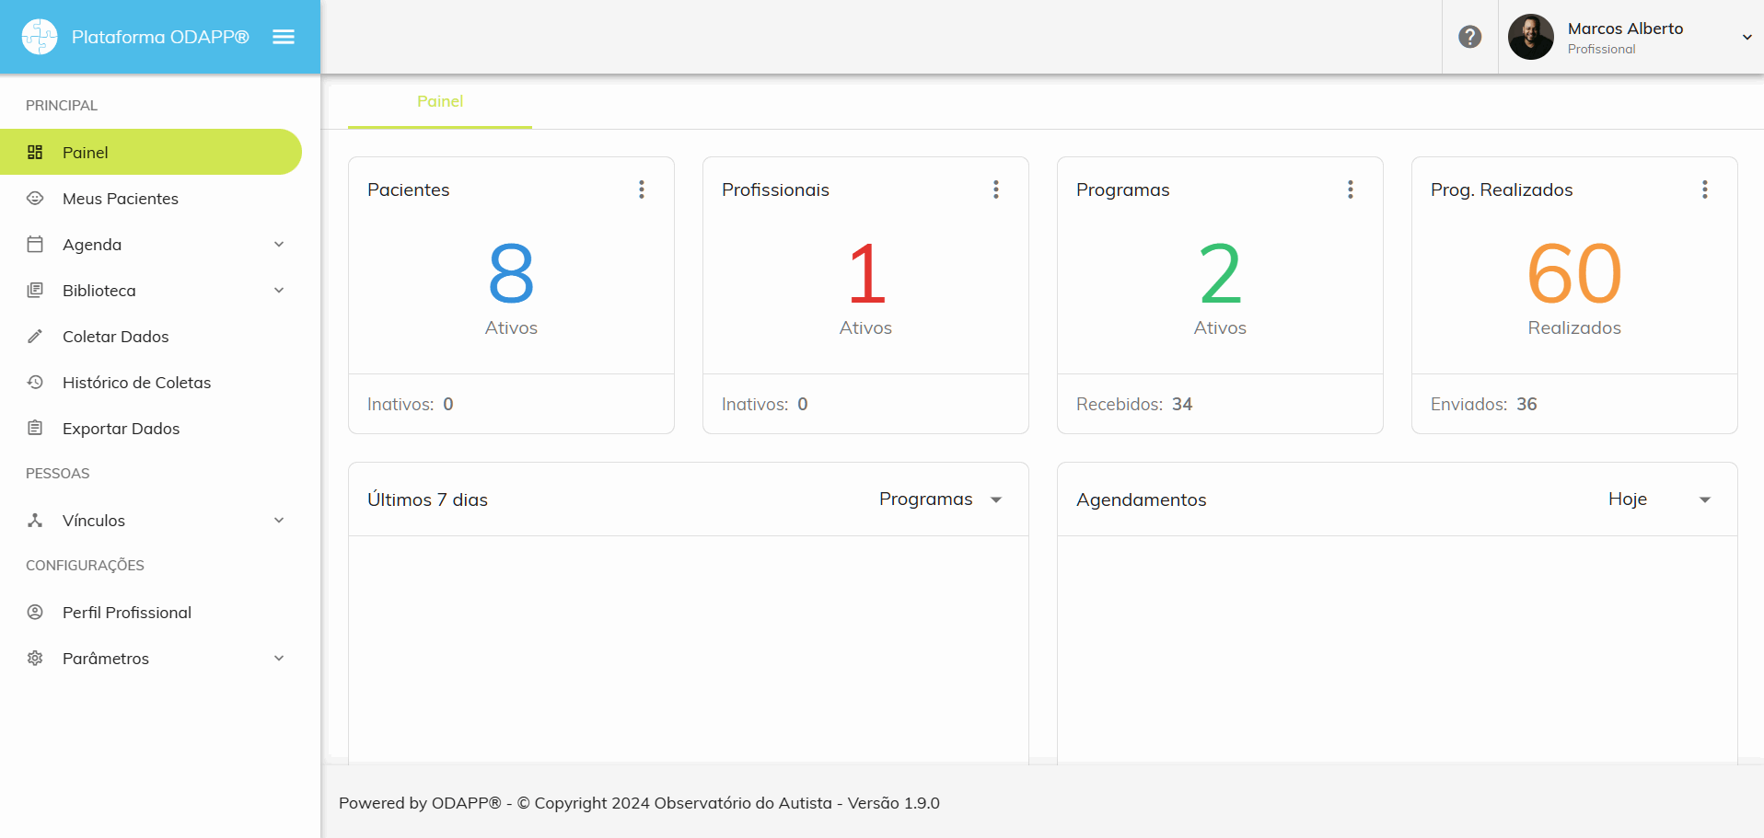
Task: Open Exportar Dados menu item
Action: [151, 428]
